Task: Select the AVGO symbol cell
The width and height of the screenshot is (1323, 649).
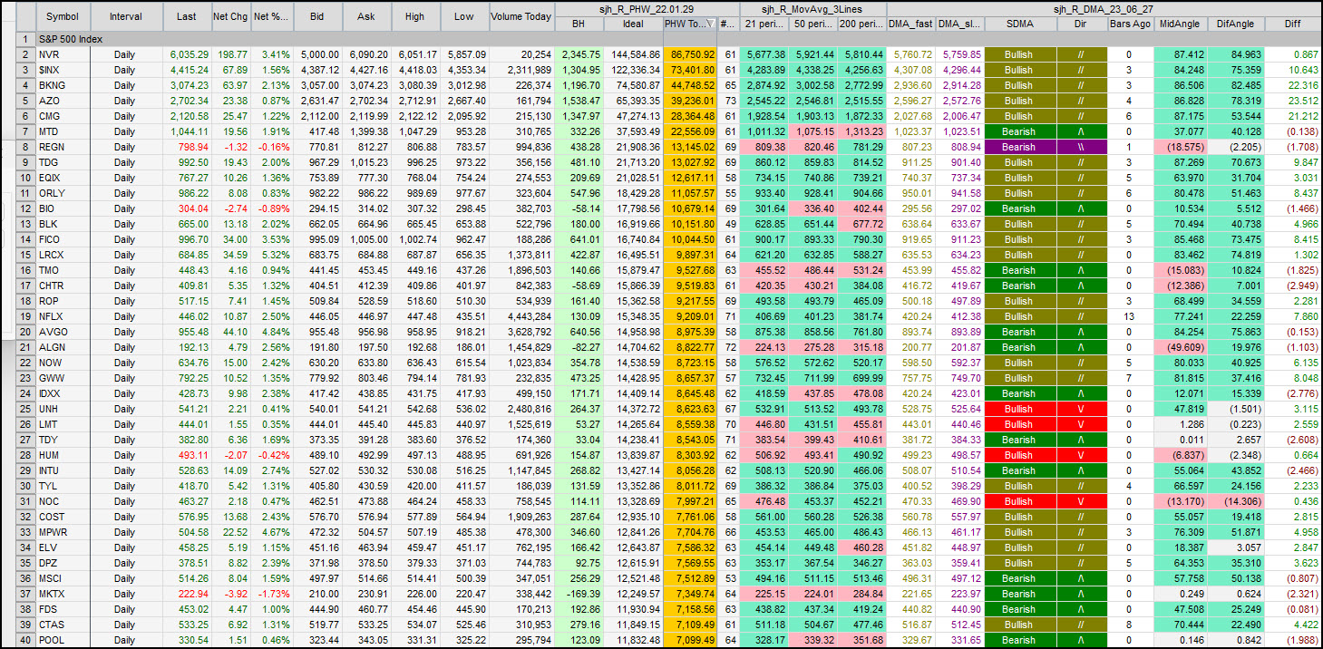Action: [63, 332]
